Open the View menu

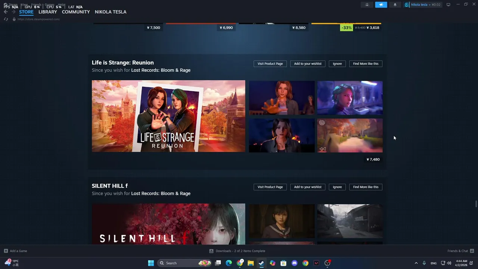point(24,4)
